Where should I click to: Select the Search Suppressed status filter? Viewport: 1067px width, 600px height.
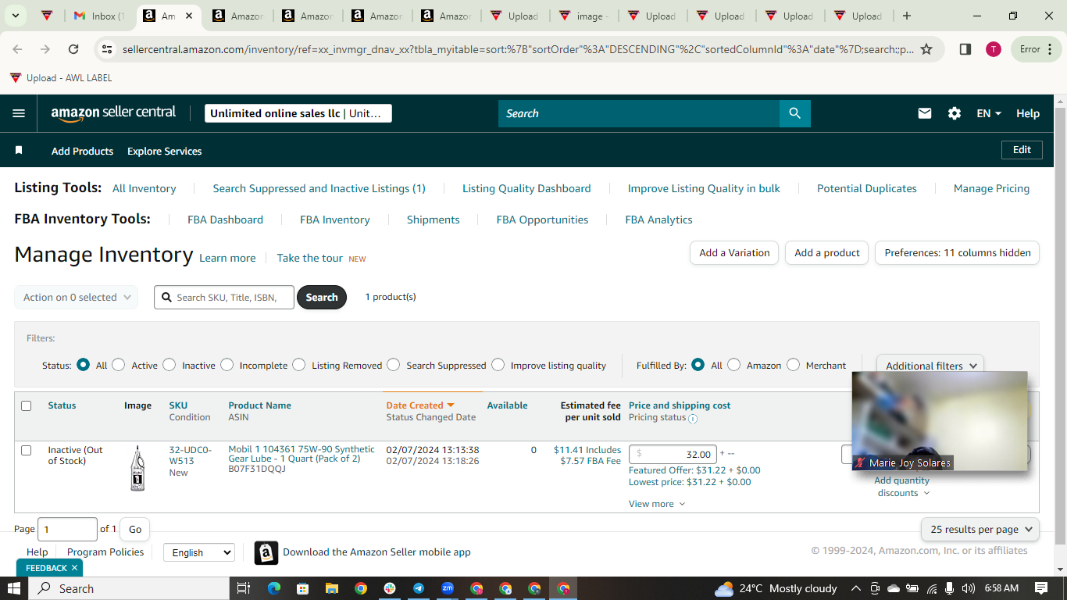(x=394, y=365)
